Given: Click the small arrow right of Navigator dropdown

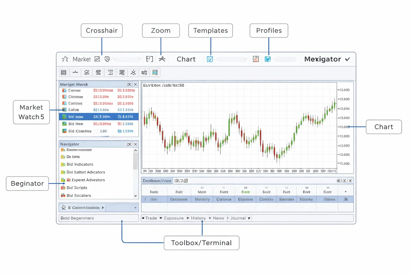Looking at the screenshot, I should pos(135,208).
